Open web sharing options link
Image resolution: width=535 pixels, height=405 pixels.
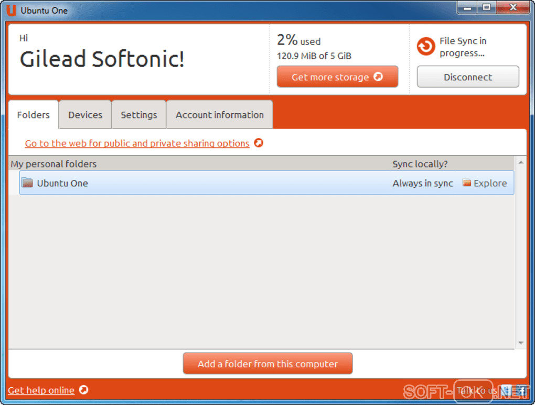click(x=137, y=143)
